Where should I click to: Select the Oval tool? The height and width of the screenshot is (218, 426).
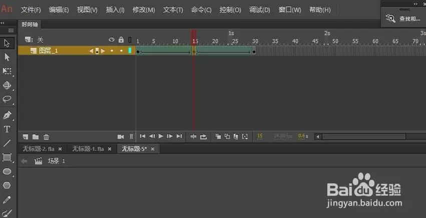coord(7,171)
